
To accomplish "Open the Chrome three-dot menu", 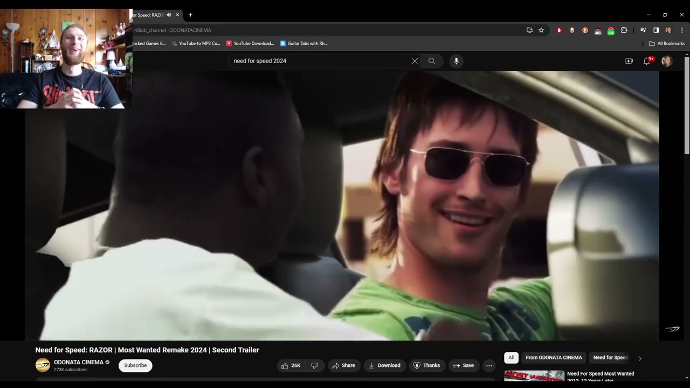I will 682,30.
